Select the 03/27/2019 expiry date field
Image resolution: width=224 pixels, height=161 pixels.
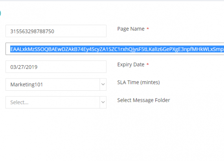(56, 67)
